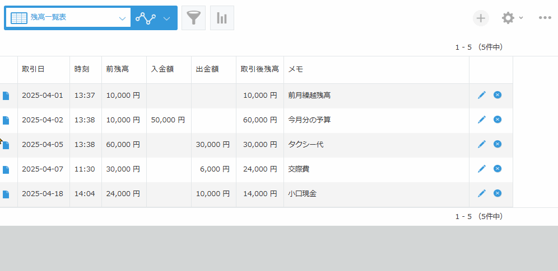Open details of 2025-04-01 record
This screenshot has width=558, height=271.
point(6,96)
